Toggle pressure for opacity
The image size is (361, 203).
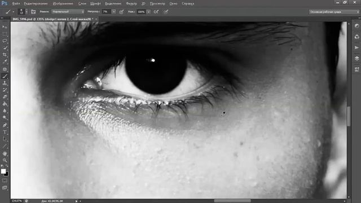click(x=121, y=11)
